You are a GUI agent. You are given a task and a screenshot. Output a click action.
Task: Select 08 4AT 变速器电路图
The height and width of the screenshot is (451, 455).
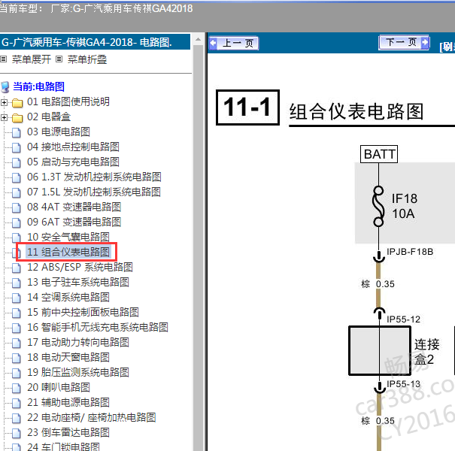click(x=74, y=207)
